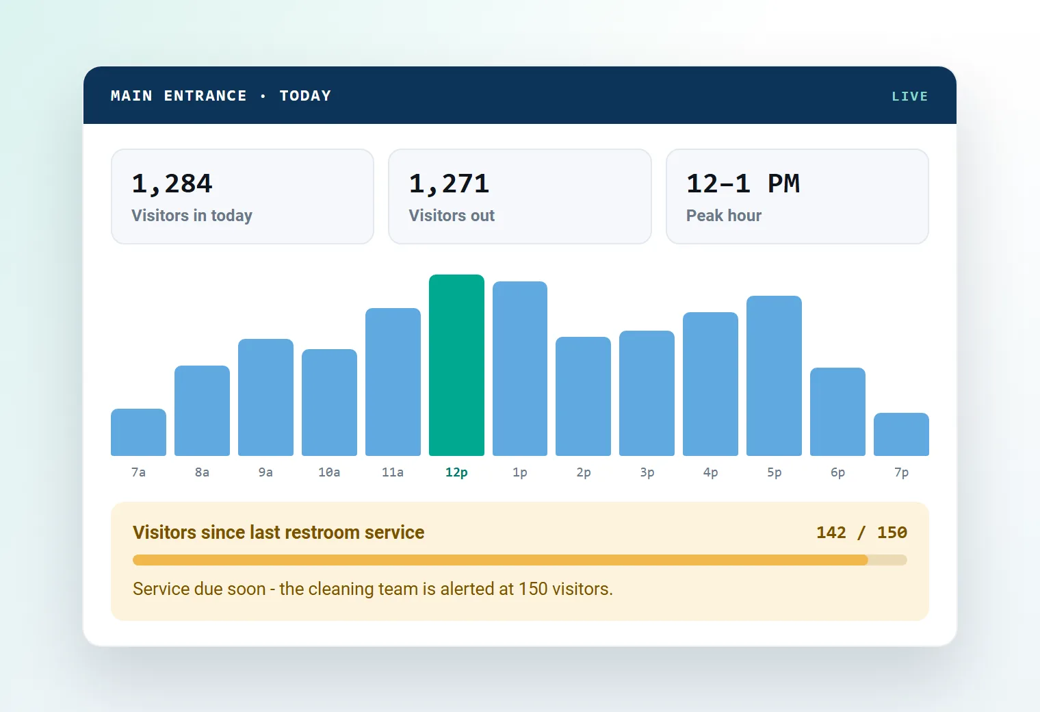Screen dimensions: 1040x712
Task: Click the 8a axis label
Action: (202, 472)
